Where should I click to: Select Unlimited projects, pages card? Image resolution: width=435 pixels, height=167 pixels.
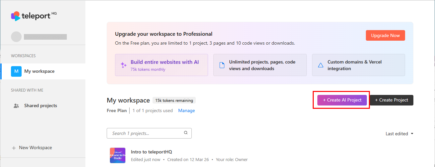point(260,65)
